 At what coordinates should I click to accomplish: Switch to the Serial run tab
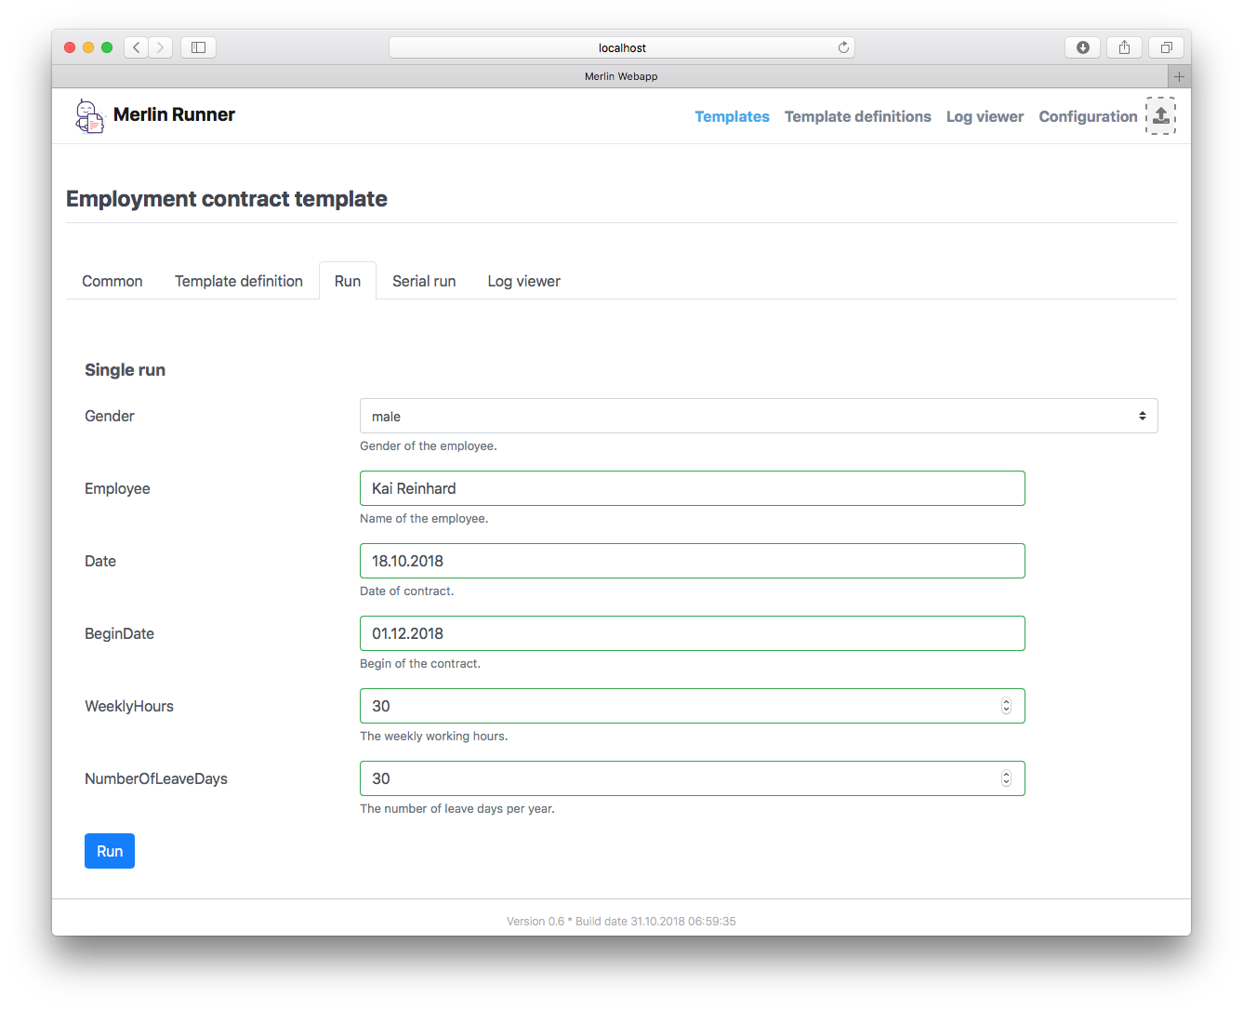click(424, 281)
